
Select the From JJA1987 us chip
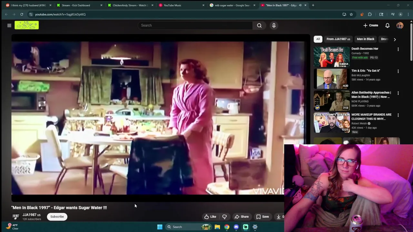tap(338, 39)
